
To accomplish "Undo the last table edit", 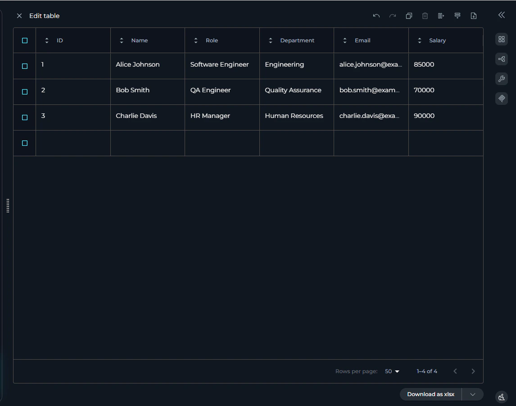I will (x=376, y=15).
